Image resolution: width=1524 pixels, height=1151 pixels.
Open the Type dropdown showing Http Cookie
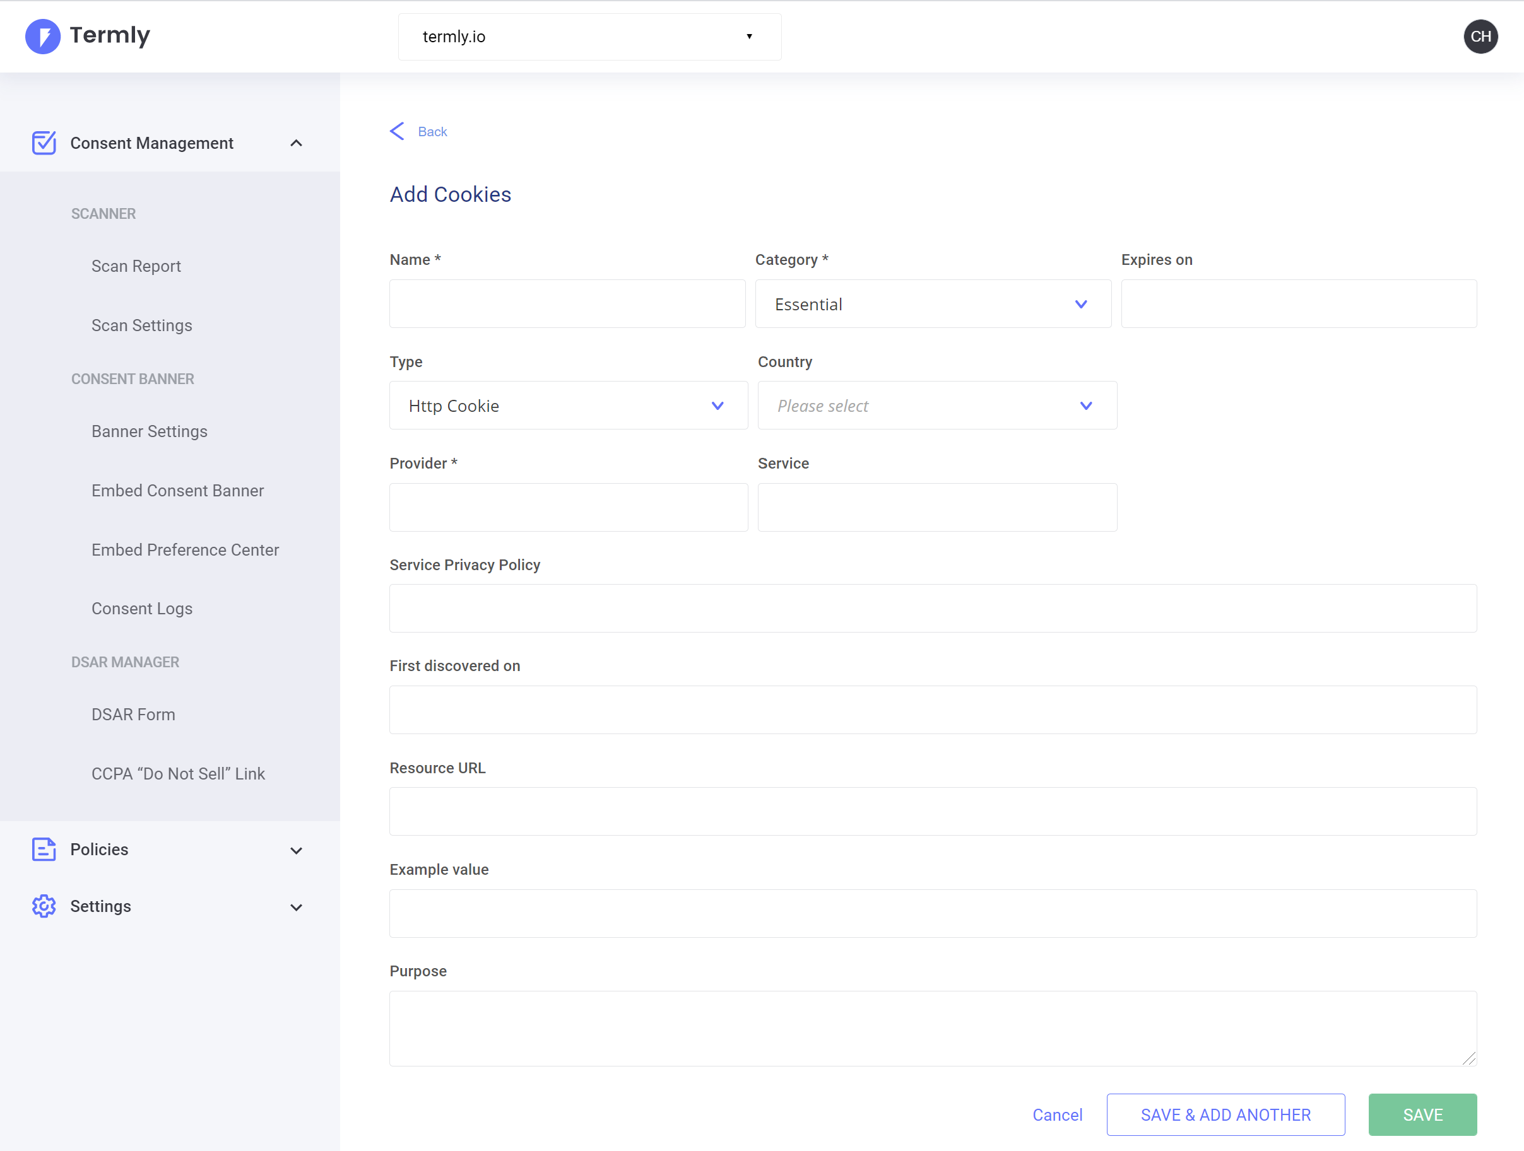point(569,406)
